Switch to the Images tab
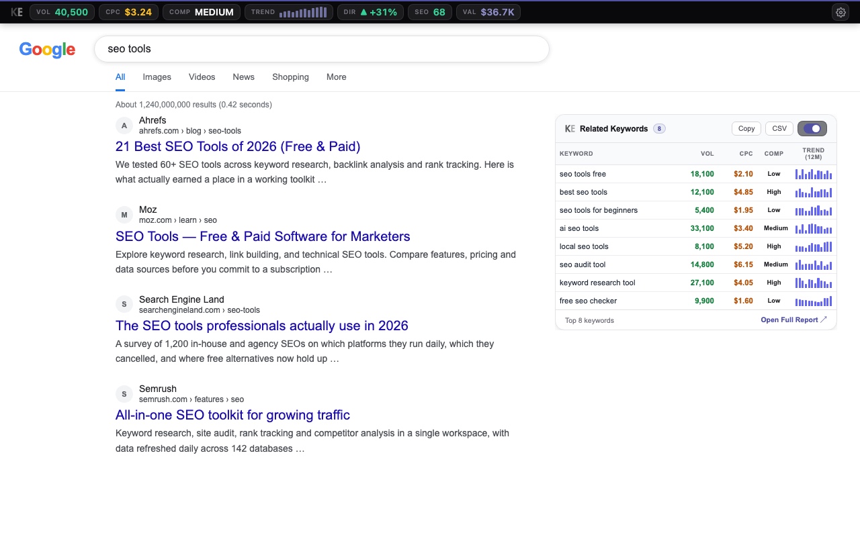The width and height of the screenshot is (860, 537). click(x=157, y=77)
